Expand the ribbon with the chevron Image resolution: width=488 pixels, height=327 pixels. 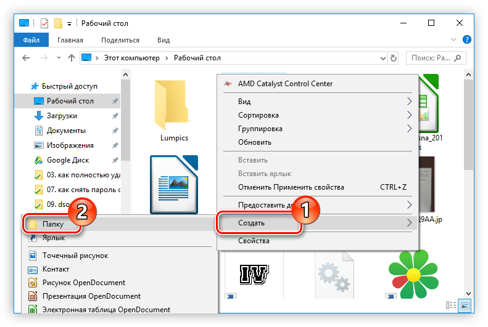[453, 40]
